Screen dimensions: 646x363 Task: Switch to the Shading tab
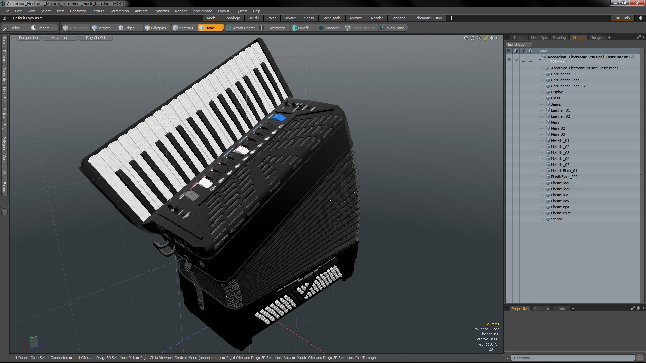(x=559, y=38)
